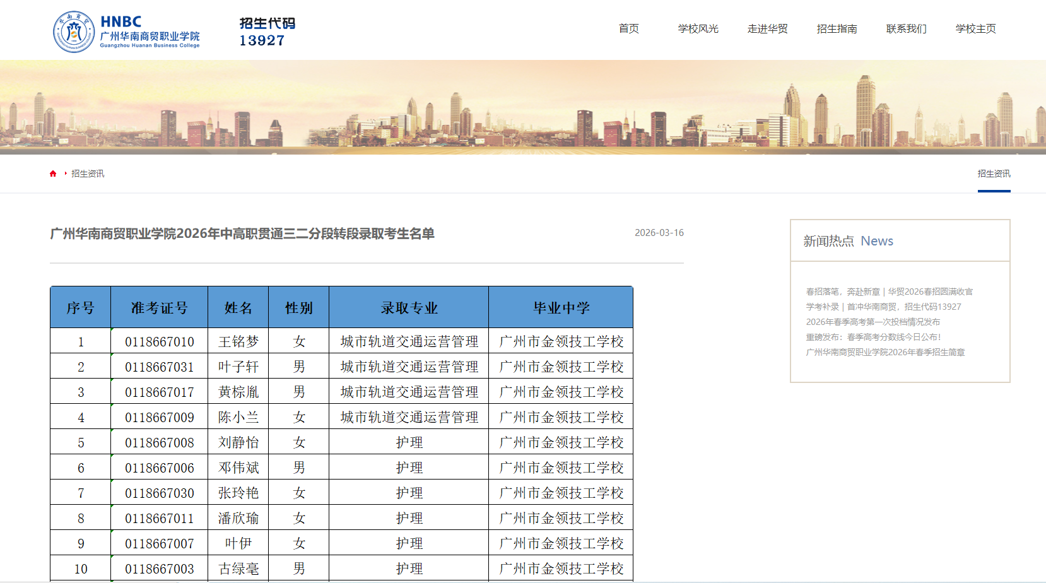Open the news link about 春招圆满收官
The height and width of the screenshot is (583, 1046).
(889, 291)
